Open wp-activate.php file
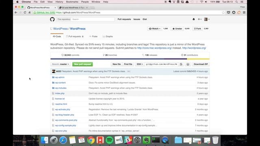Viewport: 260px width, 146px height. click(x=63, y=109)
